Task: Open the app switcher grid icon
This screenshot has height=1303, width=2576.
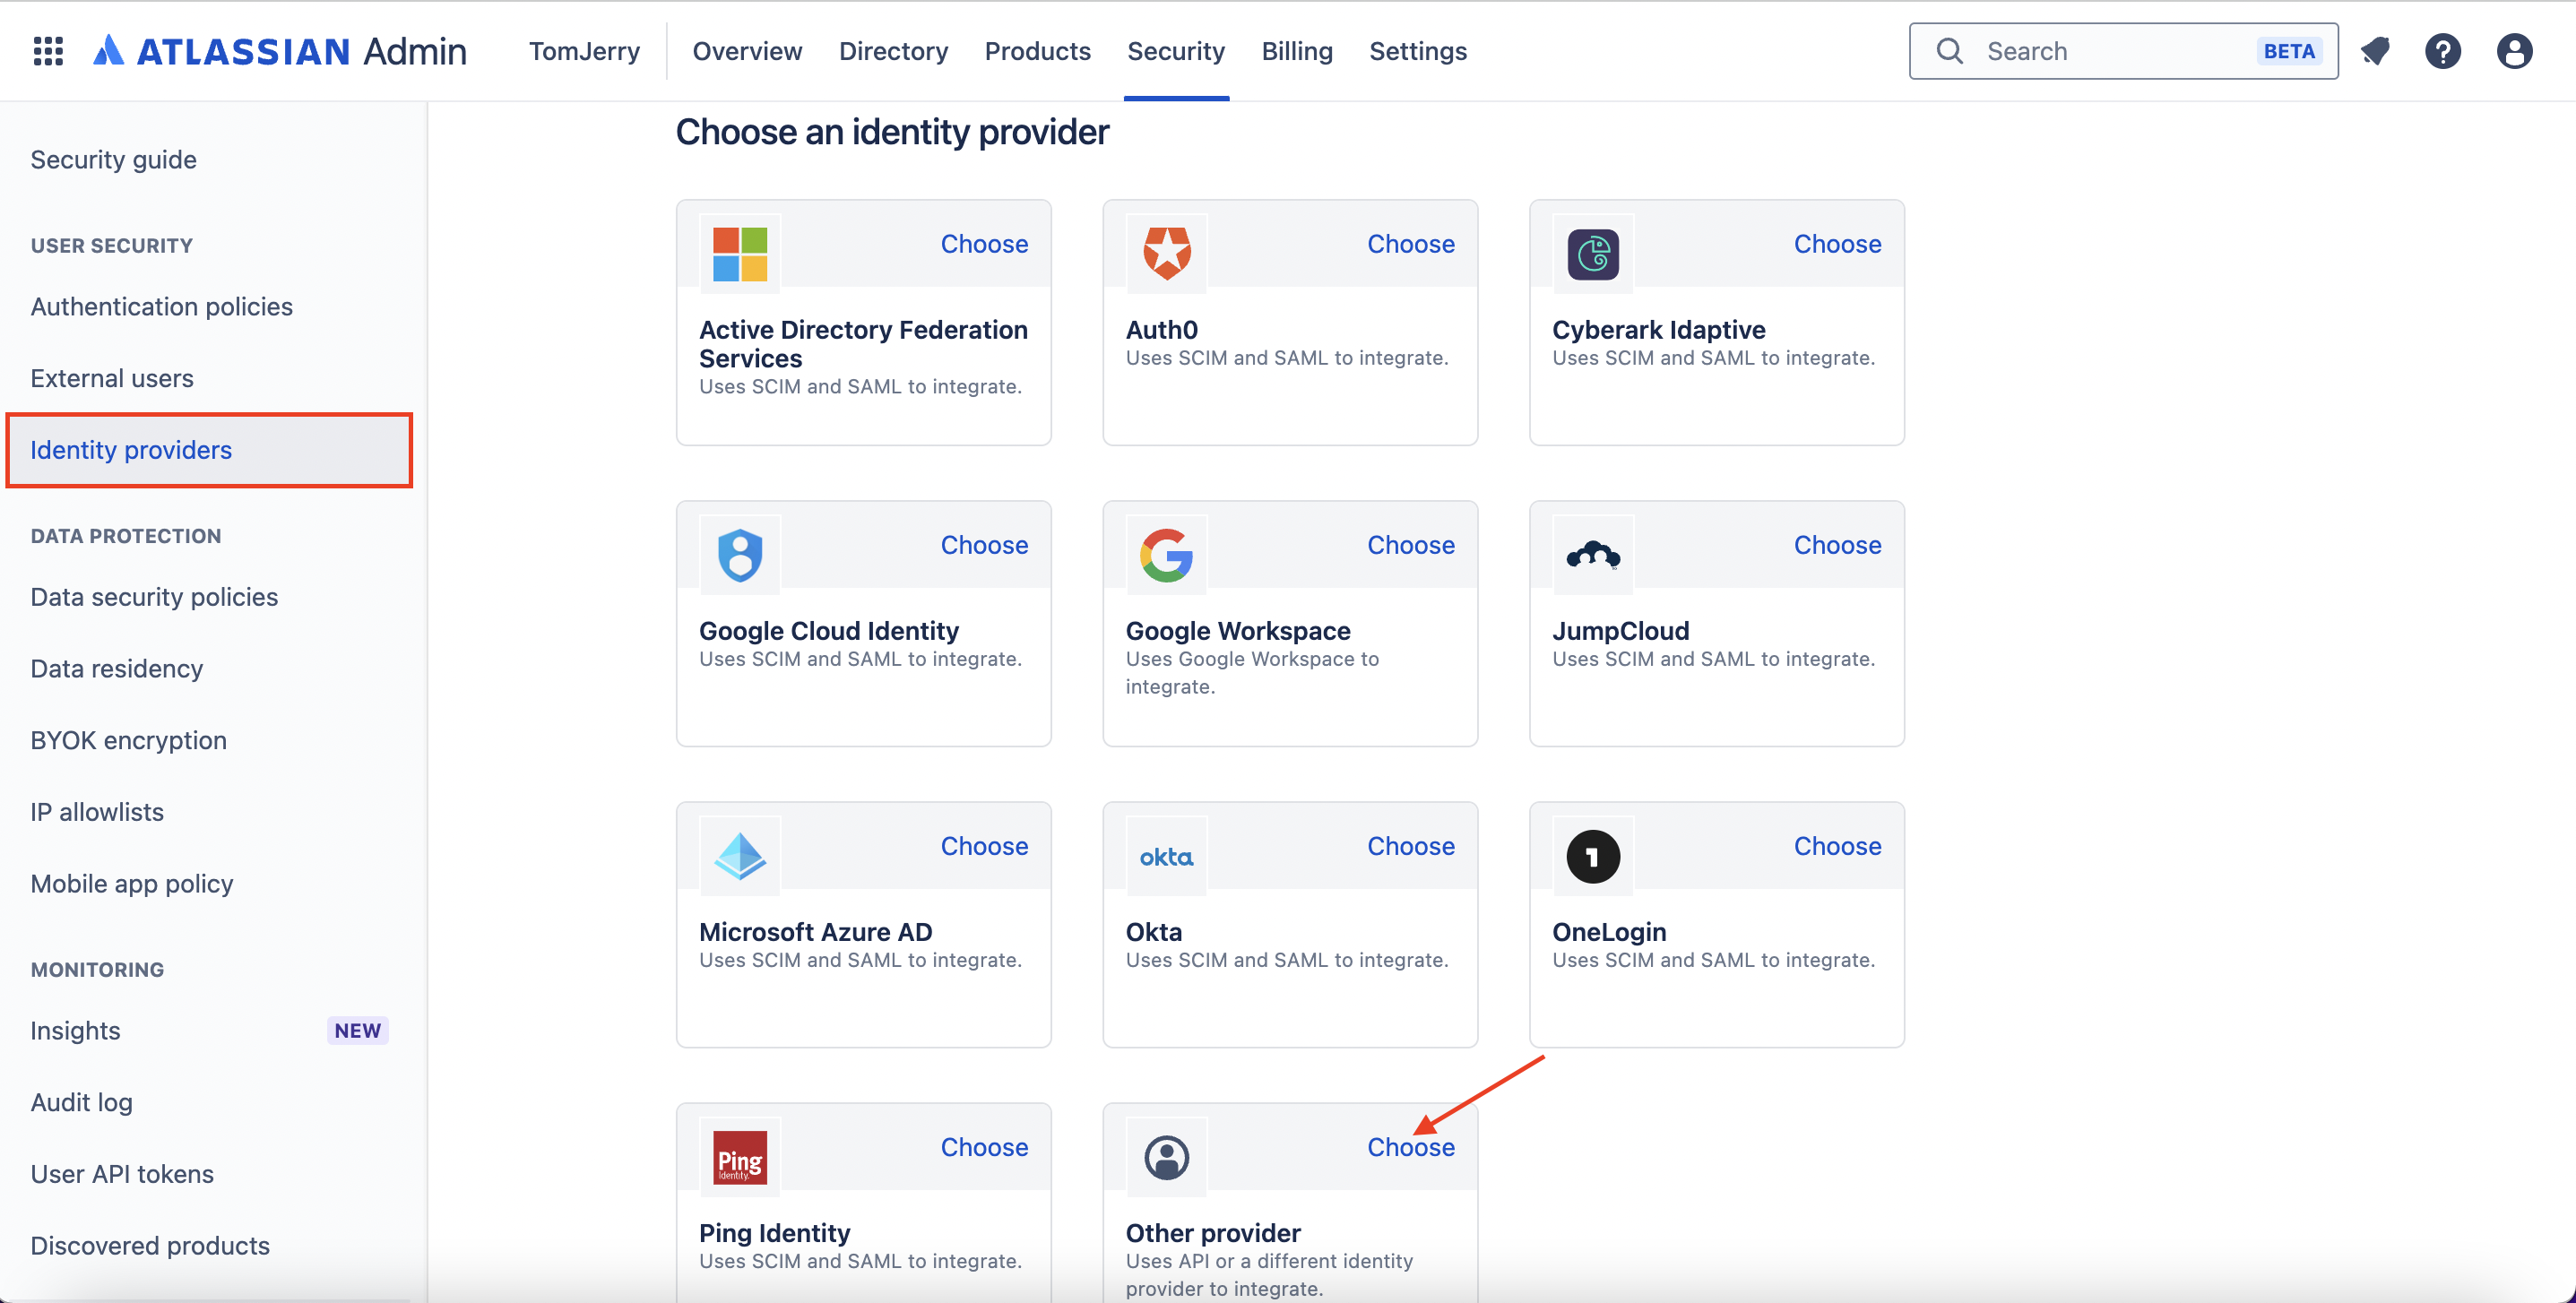Action: [48, 51]
